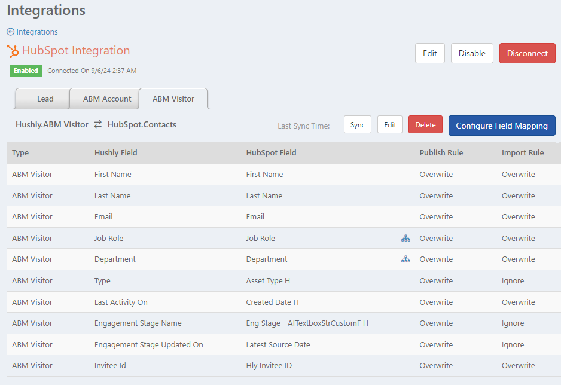Go back via the Integrations link

[37, 32]
